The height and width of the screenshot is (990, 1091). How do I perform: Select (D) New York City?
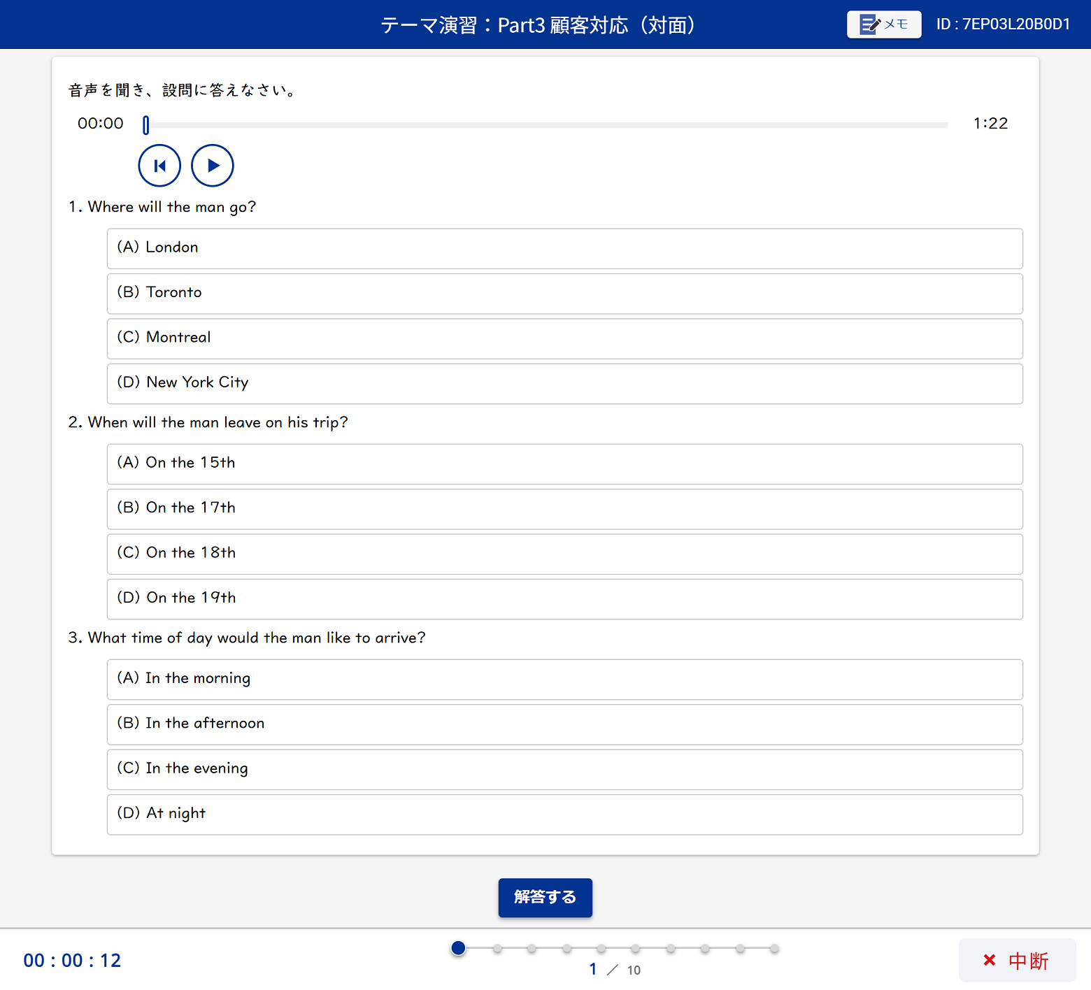[x=564, y=383]
